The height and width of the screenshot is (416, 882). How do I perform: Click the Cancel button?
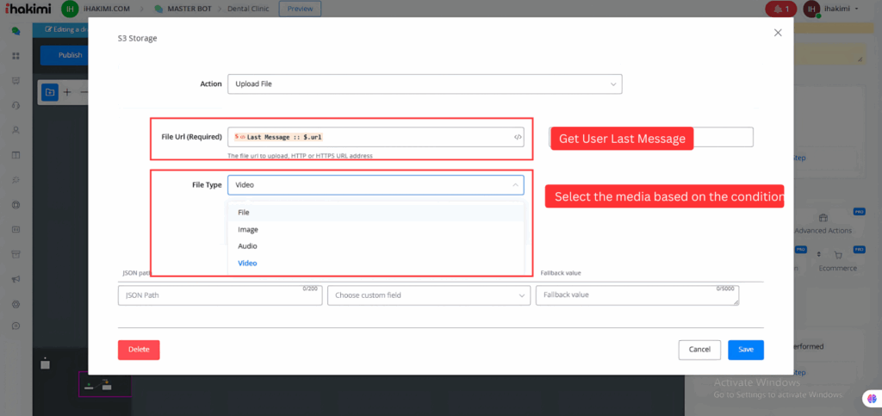point(699,350)
